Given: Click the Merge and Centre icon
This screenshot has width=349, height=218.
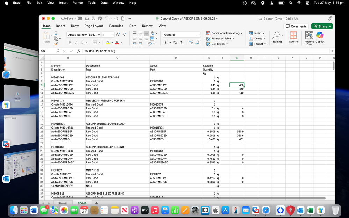Looking at the screenshot, I should 152,38.
